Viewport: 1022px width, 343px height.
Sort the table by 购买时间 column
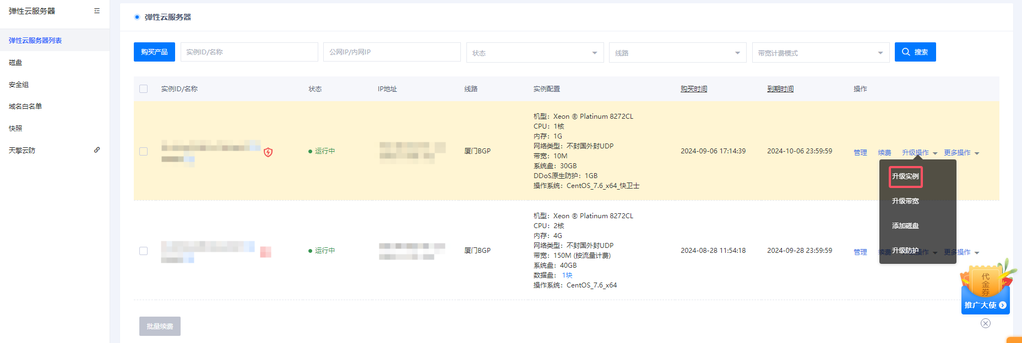coord(693,89)
